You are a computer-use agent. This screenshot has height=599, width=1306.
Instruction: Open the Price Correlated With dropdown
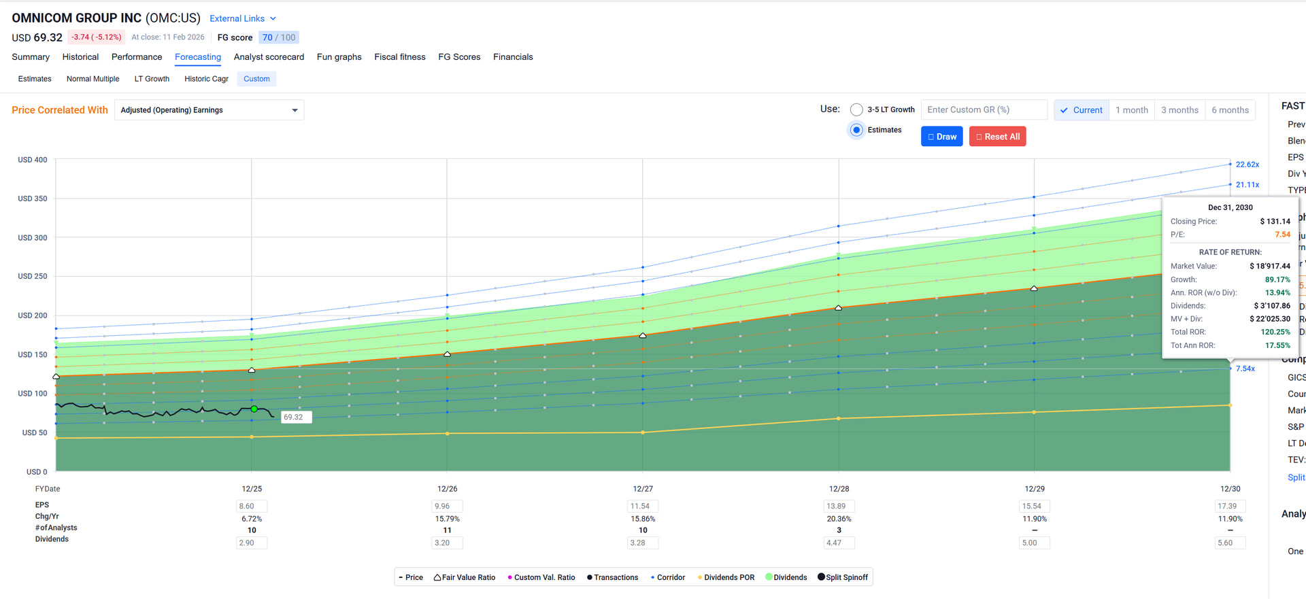tap(209, 110)
